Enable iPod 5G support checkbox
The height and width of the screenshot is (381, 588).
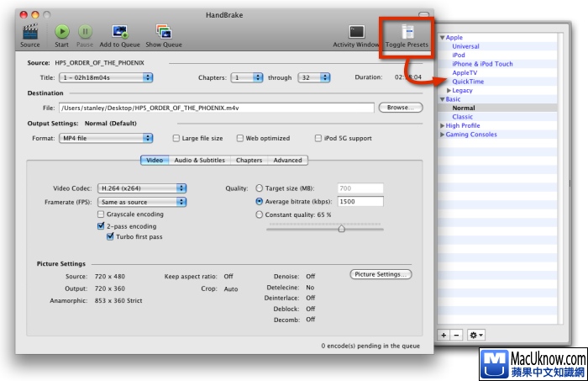click(318, 138)
